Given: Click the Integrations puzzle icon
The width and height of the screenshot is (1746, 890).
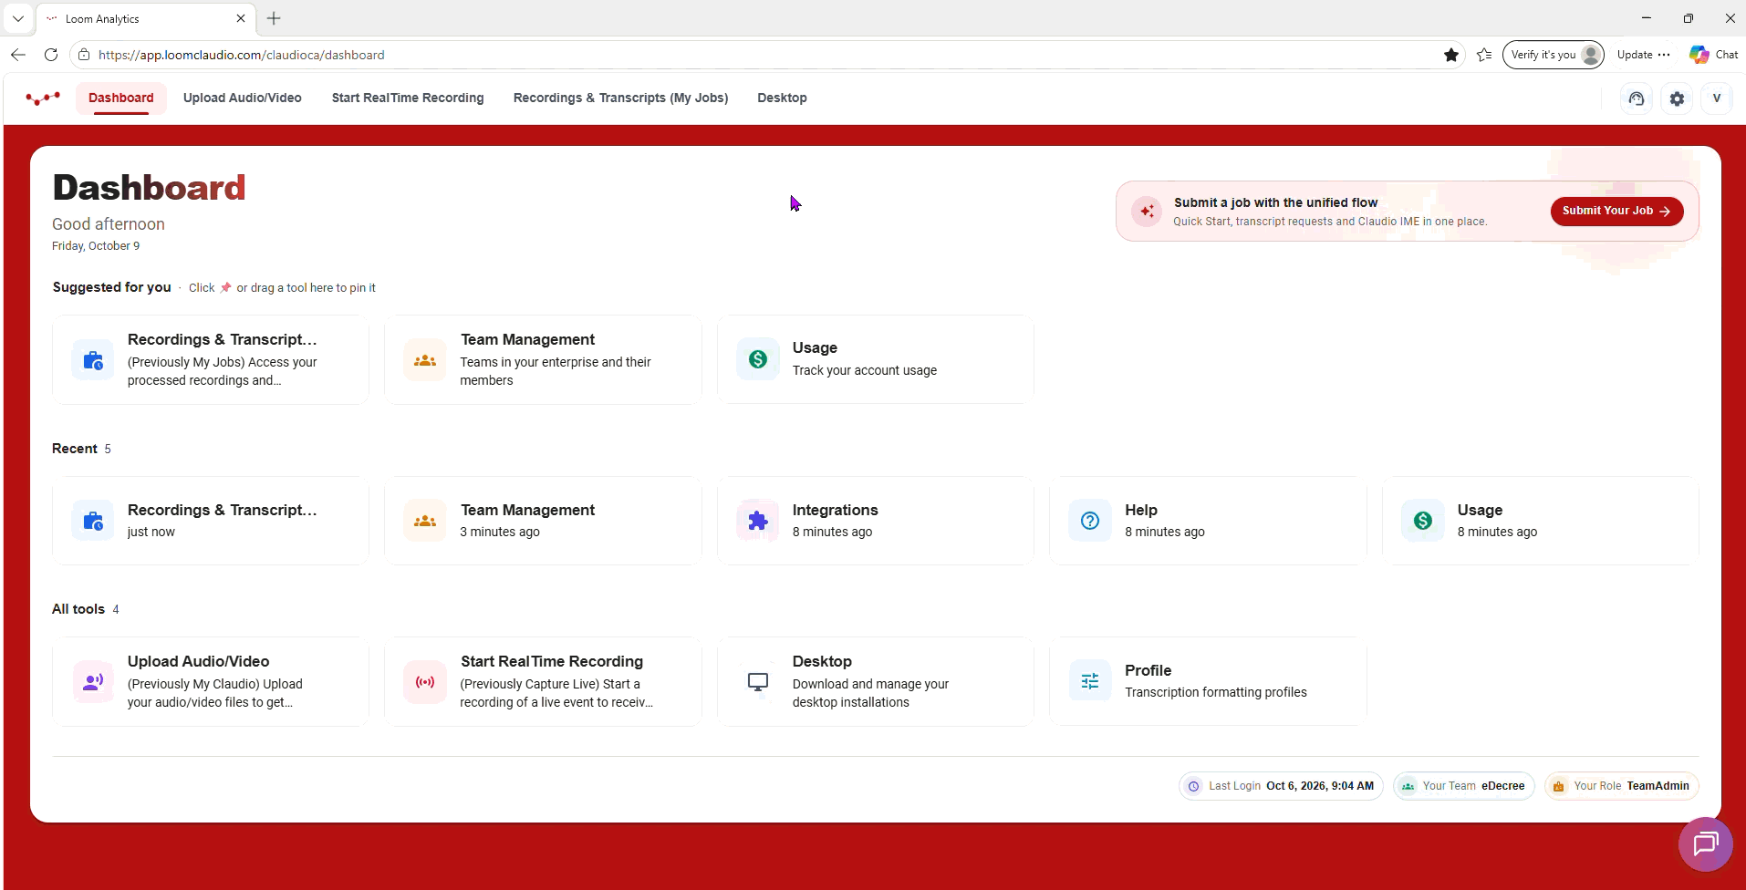Looking at the screenshot, I should pyautogui.click(x=757, y=521).
